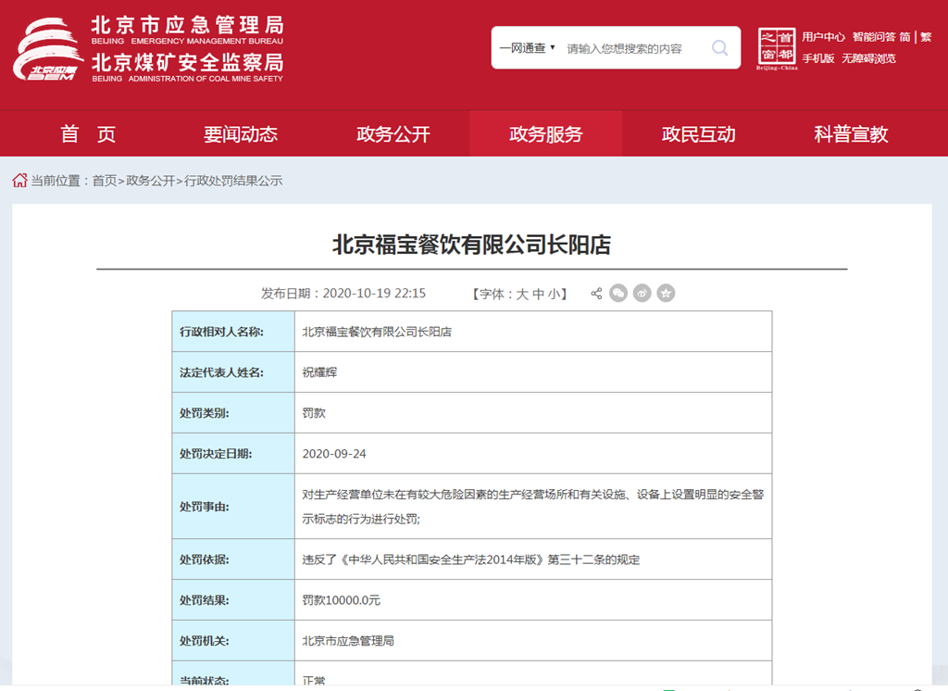Open the 要闻动态 navigation menu

point(241,133)
